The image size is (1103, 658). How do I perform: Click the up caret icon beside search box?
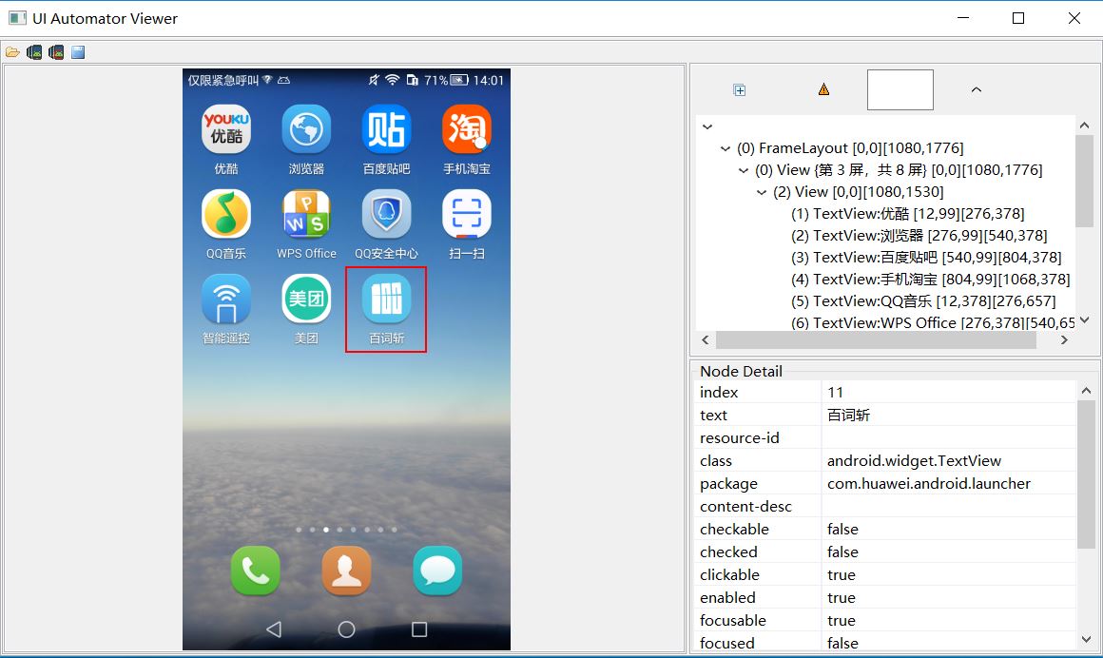[977, 89]
